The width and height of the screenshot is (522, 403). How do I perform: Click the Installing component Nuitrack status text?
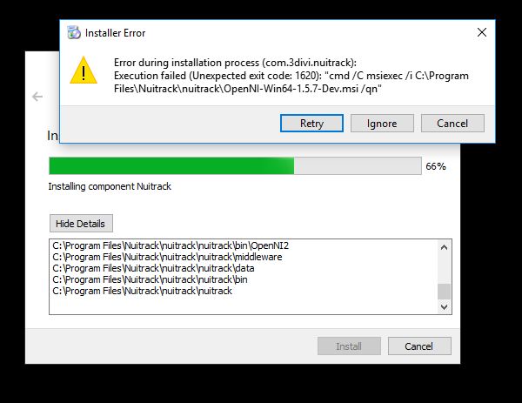coord(110,186)
